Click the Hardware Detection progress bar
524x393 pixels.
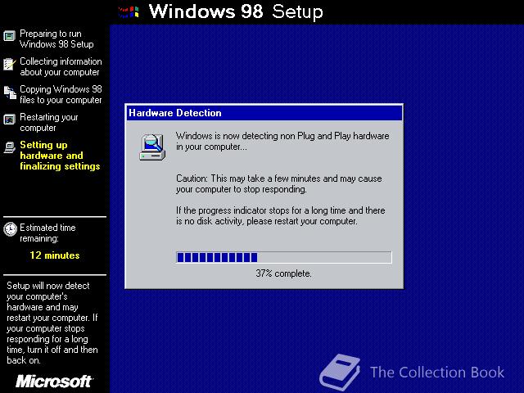coord(284,257)
